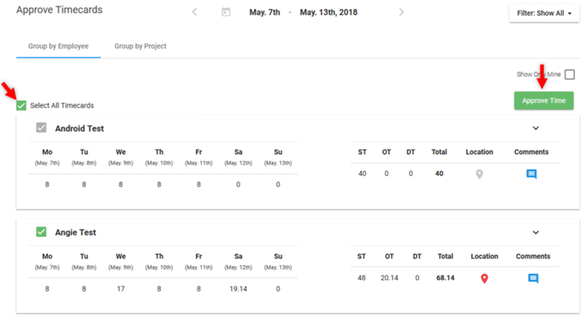Open Android Test comments icon
The height and width of the screenshot is (316, 582).
pyautogui.click(x=531, y=174)
